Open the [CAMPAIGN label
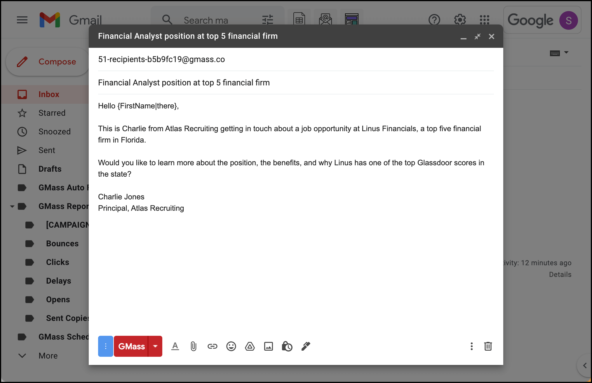Screen dimensions: 592x383 (45, 225)
